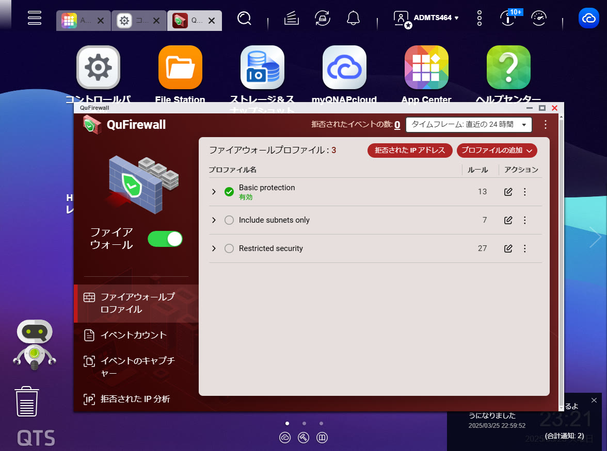Click the rule count 27

coord(482,248)
